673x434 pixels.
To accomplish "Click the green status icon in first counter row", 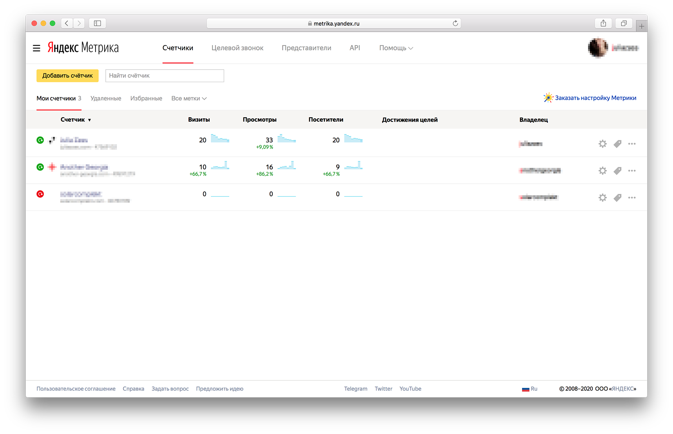I will (x=40, y=140).
